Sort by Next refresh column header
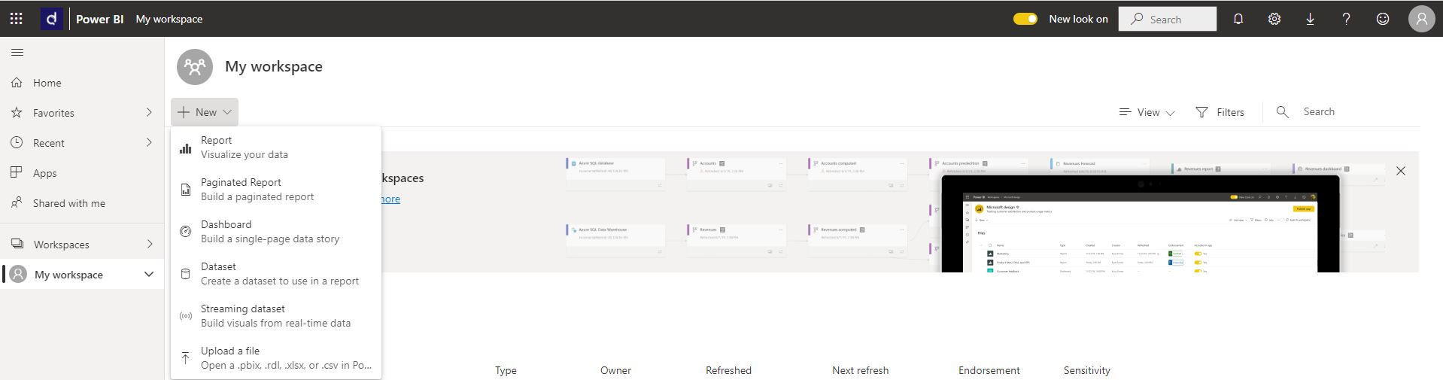 click(x=860, y=370)
